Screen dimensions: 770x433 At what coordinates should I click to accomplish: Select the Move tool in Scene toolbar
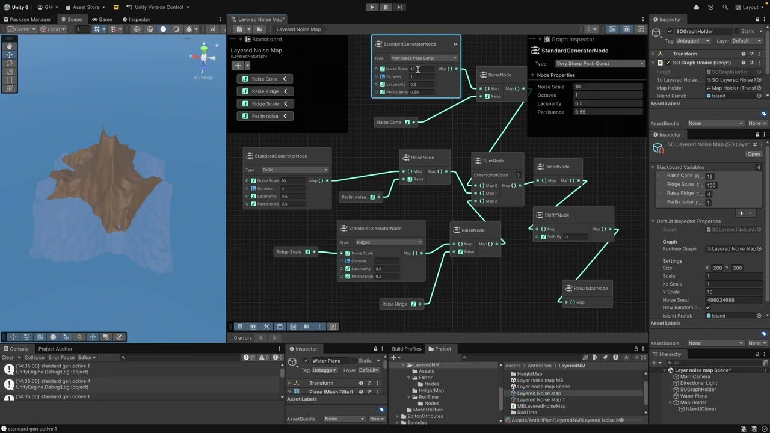9,54
